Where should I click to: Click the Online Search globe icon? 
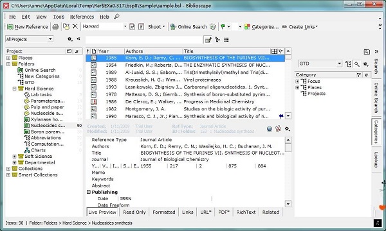click(x=173, y=26)
